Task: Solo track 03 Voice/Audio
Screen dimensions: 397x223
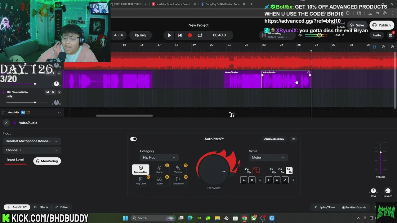Action: pos(53,92)
